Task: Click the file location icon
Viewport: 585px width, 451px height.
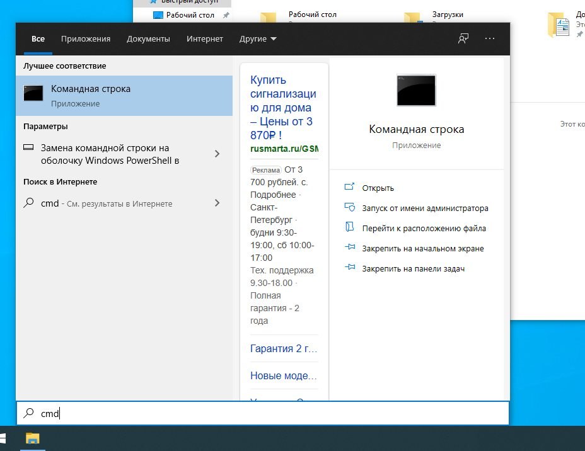Action: point(349,227)
